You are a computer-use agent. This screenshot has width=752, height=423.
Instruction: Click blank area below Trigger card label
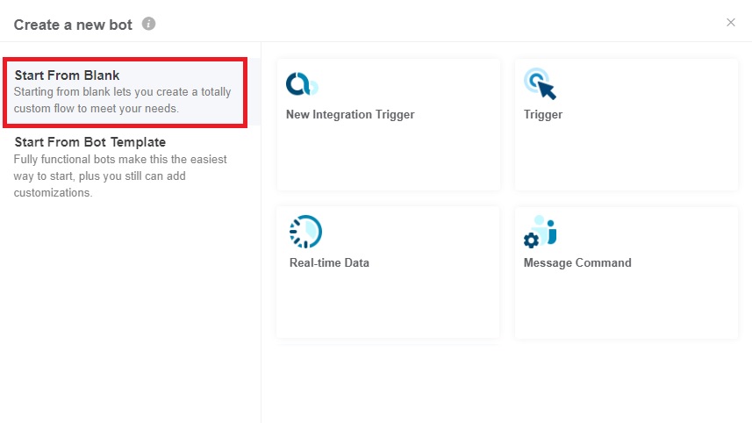(x=626, y=158)
